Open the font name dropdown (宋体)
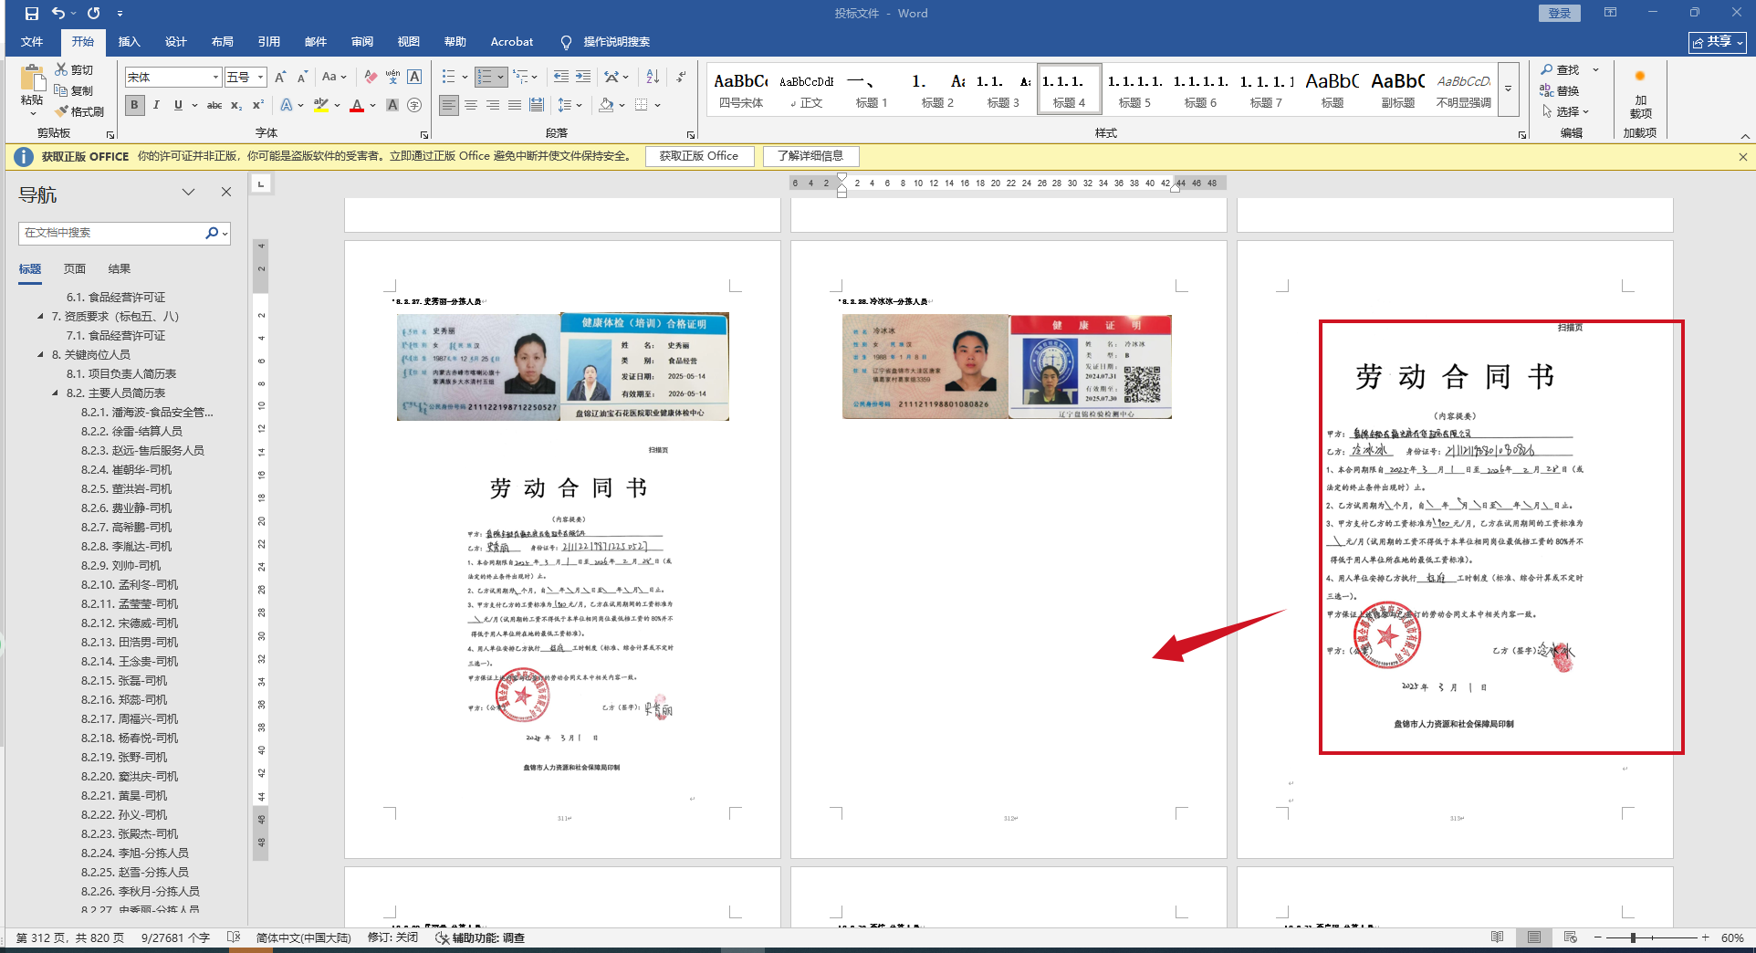Viewport: 1756px width, 953px height. coord(215,78)
